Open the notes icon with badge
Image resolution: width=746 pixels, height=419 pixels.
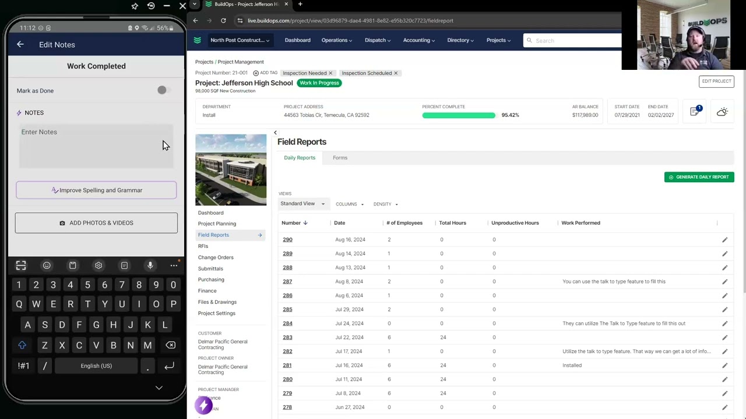[695, 111]
